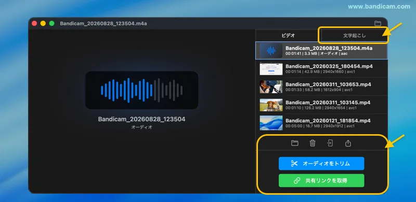Select Bandicam_20260121_181854.mp4 in the list
Screen dimensions: 416x202
point(321,123)
